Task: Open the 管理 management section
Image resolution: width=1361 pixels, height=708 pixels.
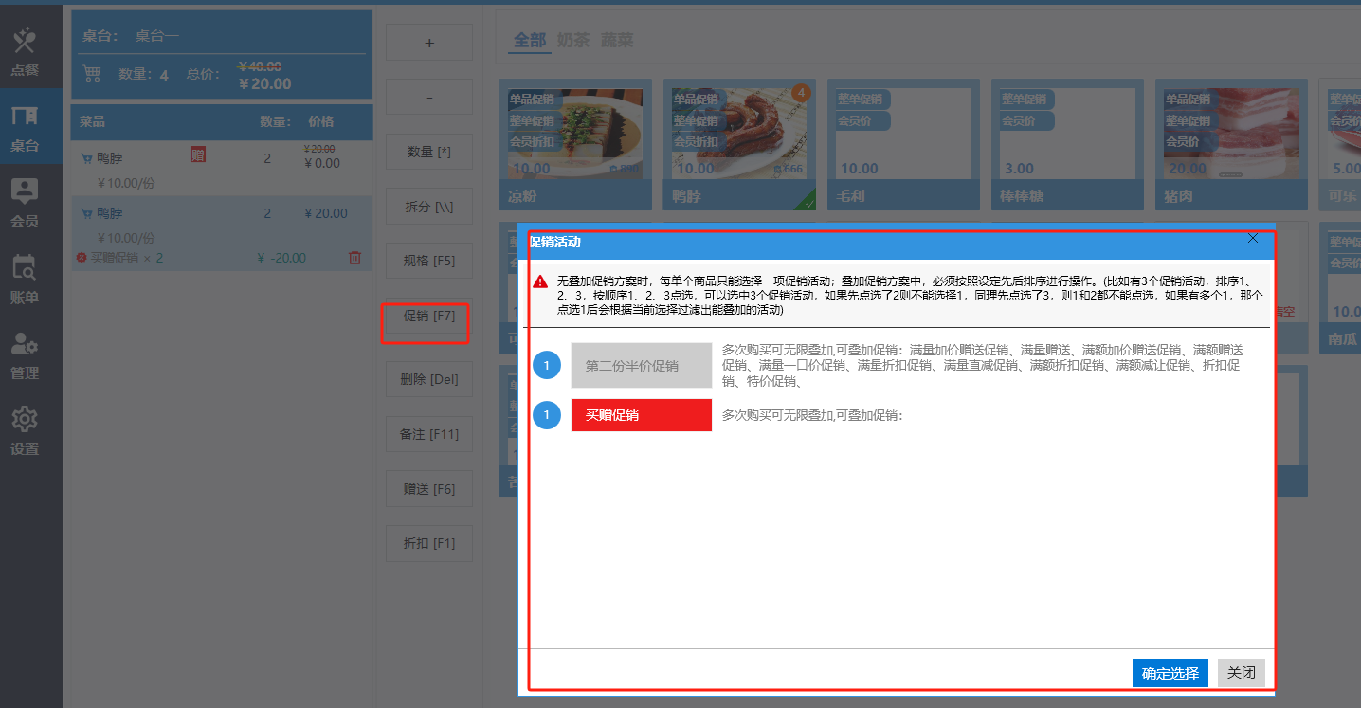Action: pyautogui.click(x=25, y=354)
